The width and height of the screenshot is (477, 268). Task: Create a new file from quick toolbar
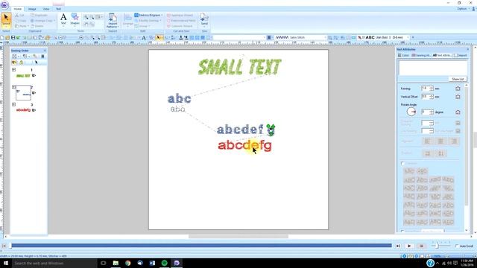pyautogui.click(x=2, y=38)
